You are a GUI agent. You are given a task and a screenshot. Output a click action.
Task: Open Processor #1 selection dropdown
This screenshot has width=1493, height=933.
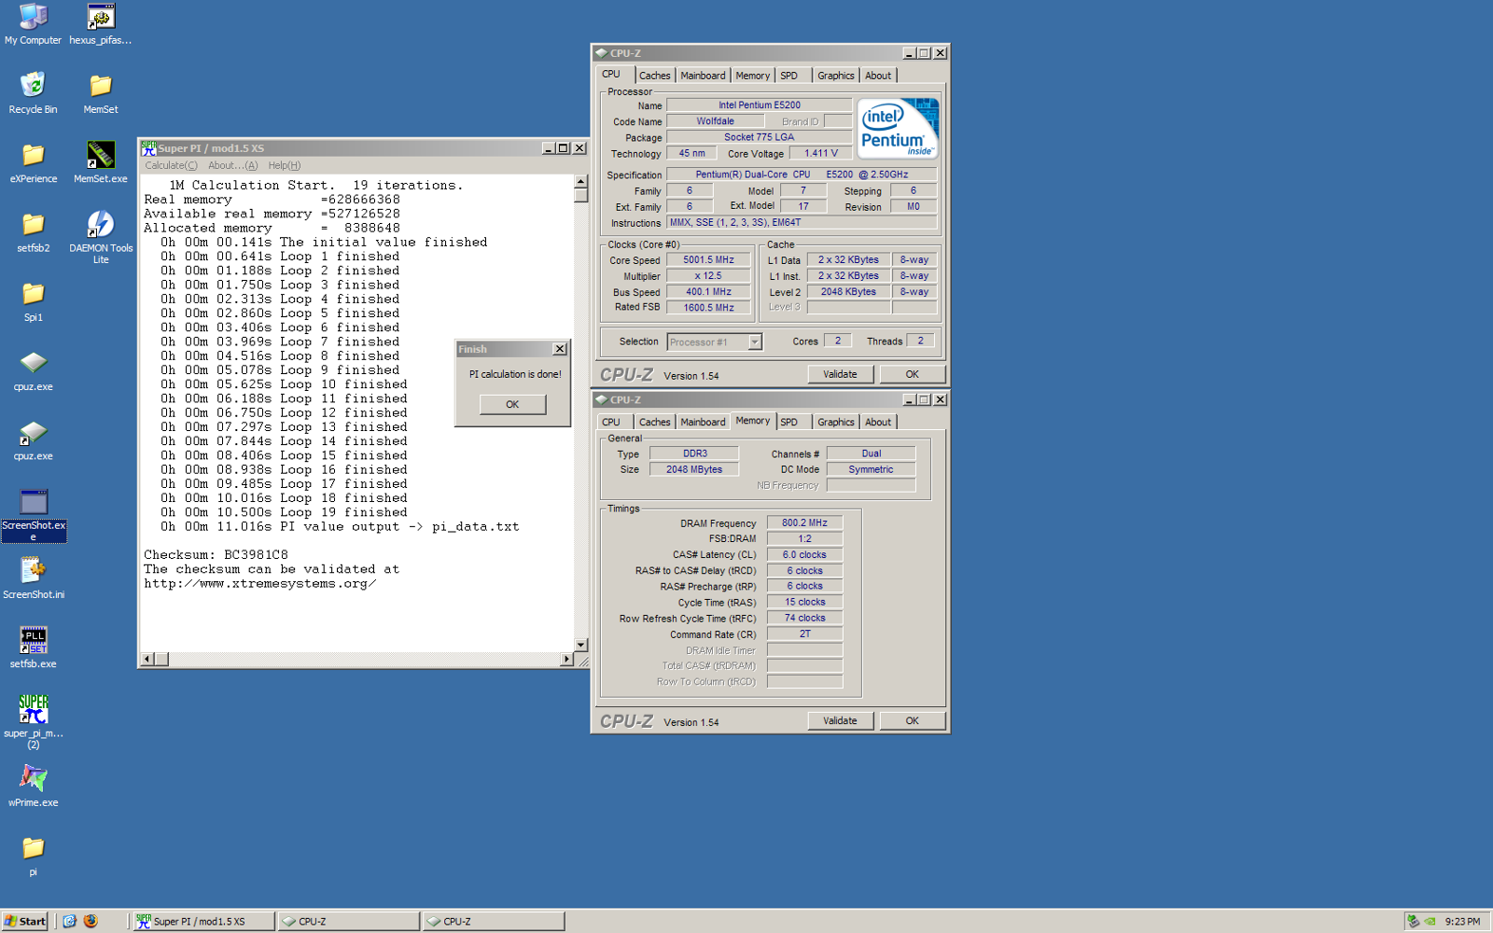tap(755, 341)
